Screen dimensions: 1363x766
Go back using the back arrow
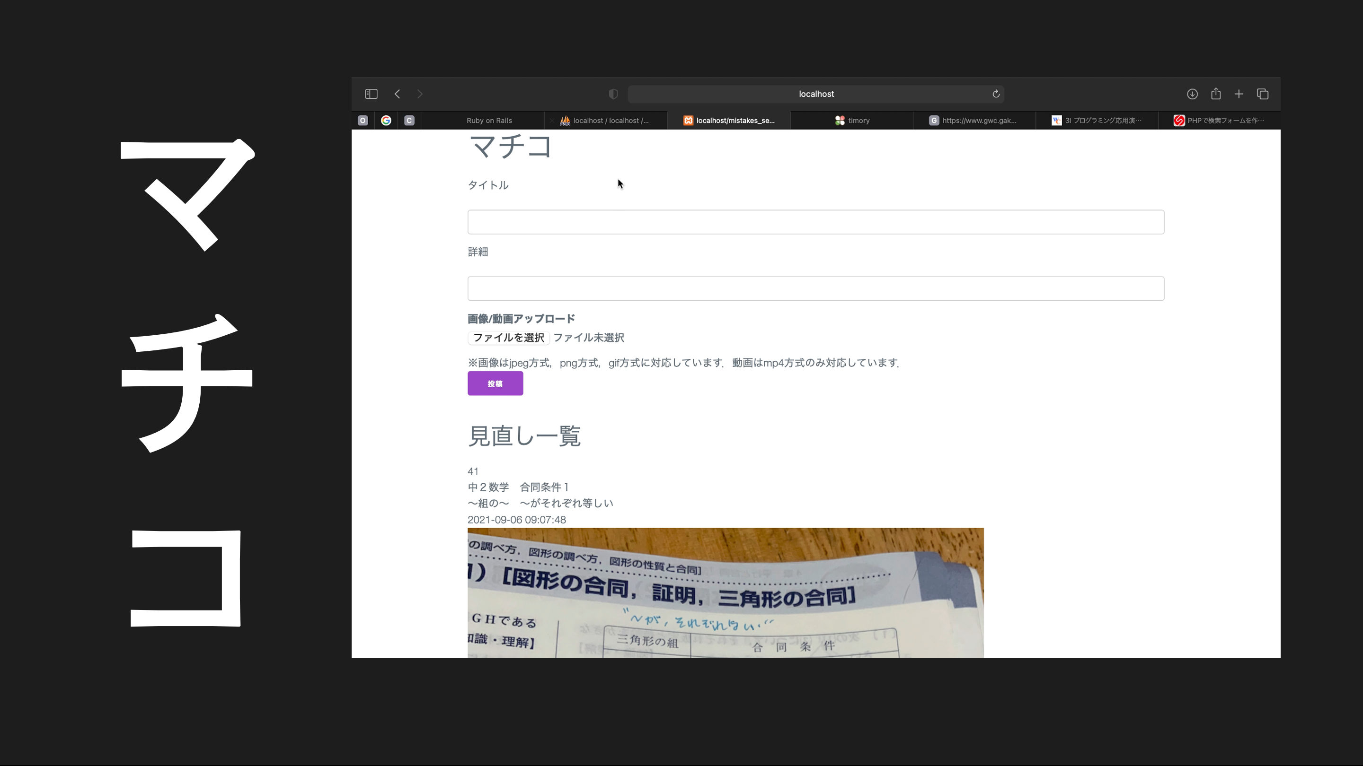point(398,94)
